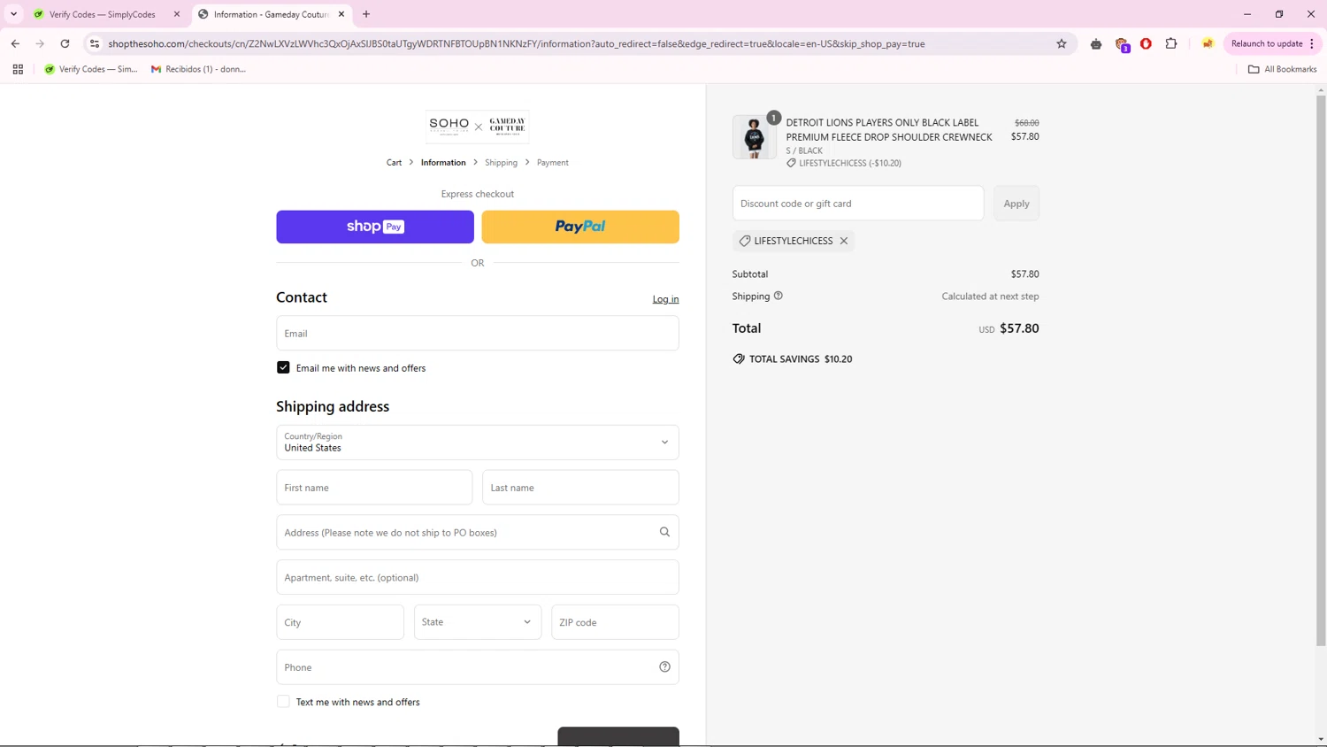Focus the Address field
Image resolution: width=1327 pixels, height=747 pixels.
click(478, 533)
